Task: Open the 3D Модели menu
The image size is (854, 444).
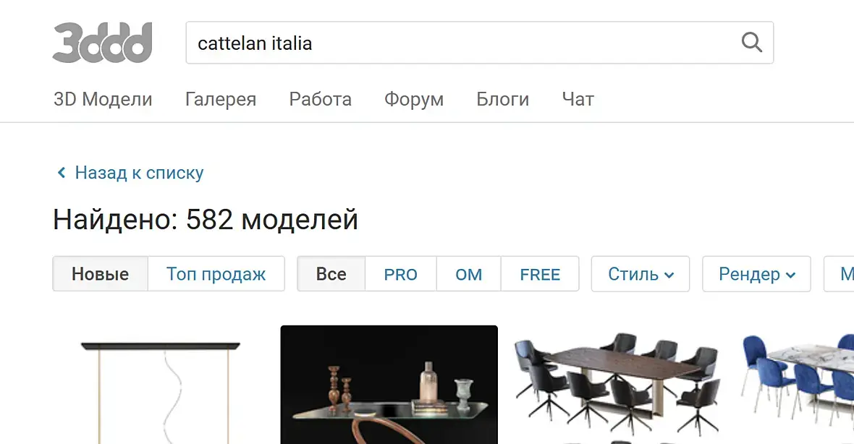Action: tap(103, 99)
